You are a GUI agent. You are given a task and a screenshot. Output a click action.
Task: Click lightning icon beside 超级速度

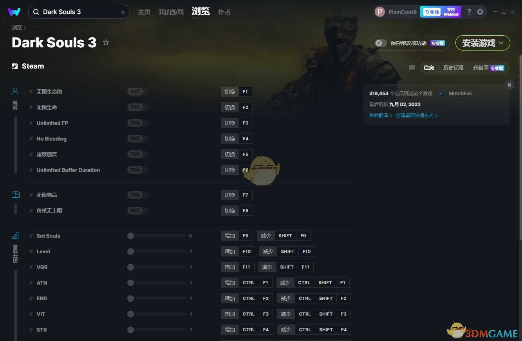tap(31, 154)
